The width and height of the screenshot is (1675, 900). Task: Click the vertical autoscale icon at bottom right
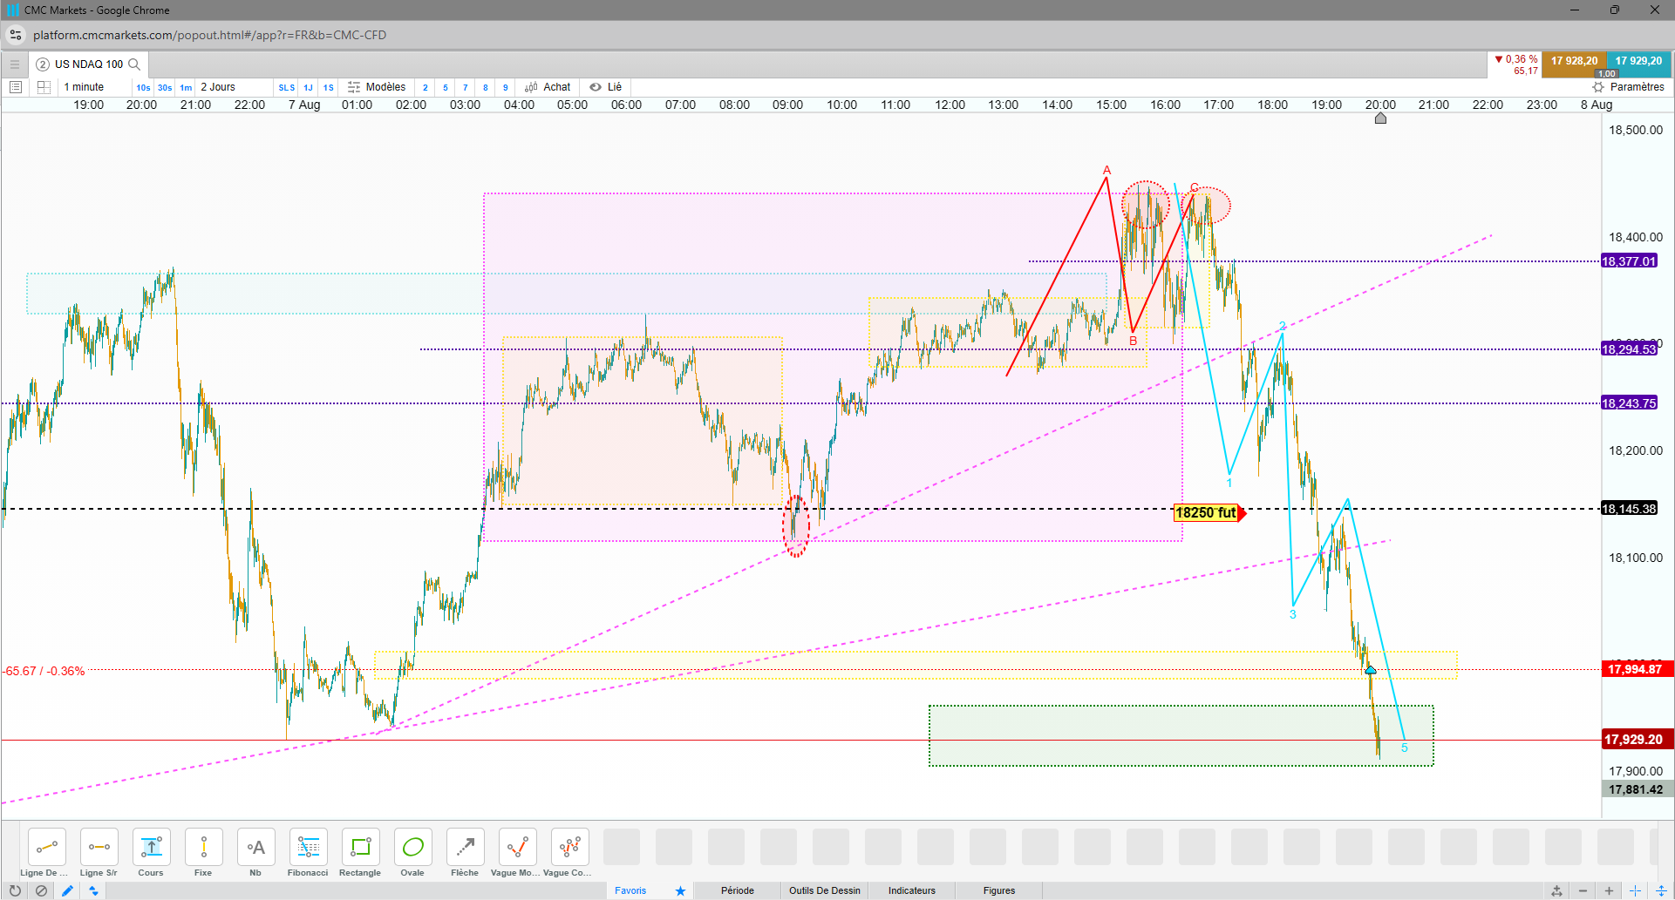(1661, 890)
